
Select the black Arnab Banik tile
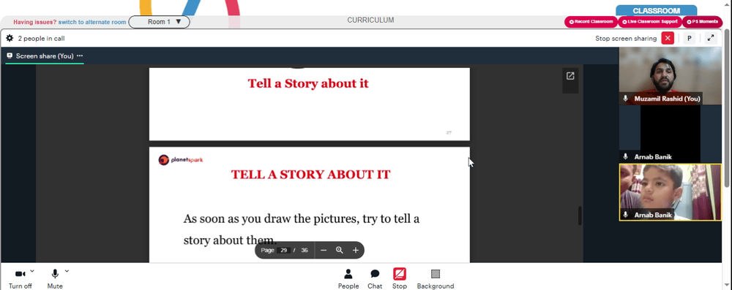pyautogui.click(x=670, y=134)
